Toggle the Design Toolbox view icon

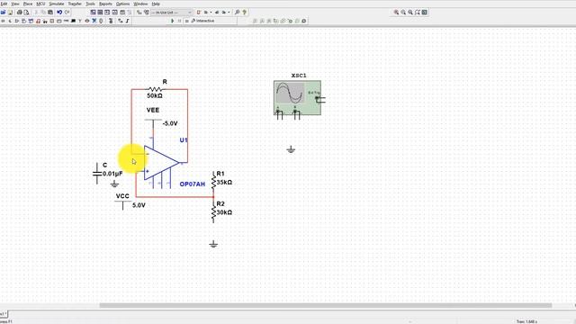[93, 12]
